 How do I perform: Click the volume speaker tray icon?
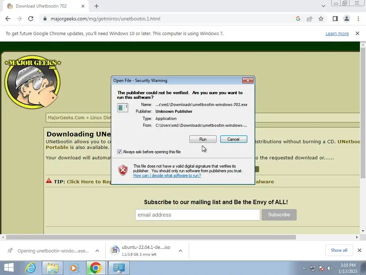[330, 268]
